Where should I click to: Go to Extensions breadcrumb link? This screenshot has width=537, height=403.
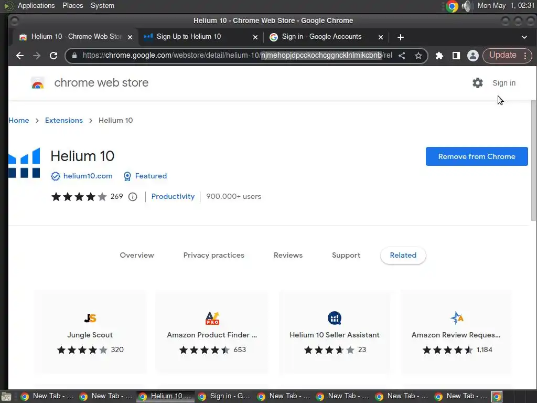point(63,120)
